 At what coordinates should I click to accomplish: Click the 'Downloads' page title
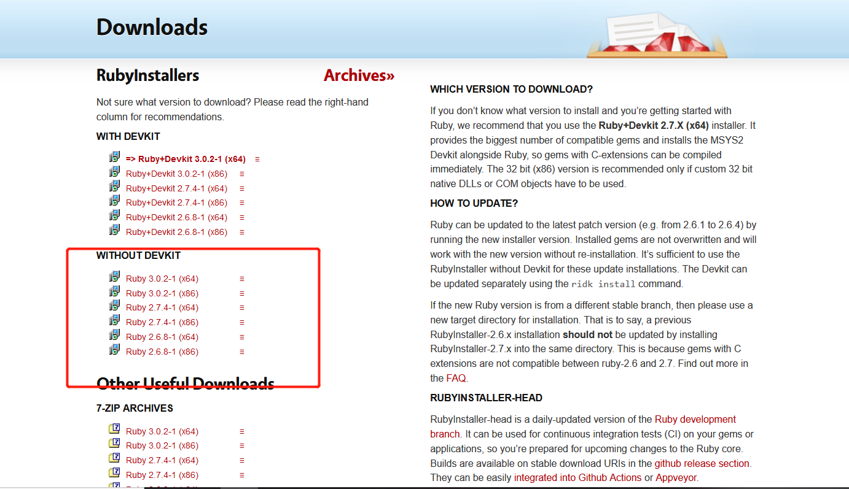click(152, 27)
